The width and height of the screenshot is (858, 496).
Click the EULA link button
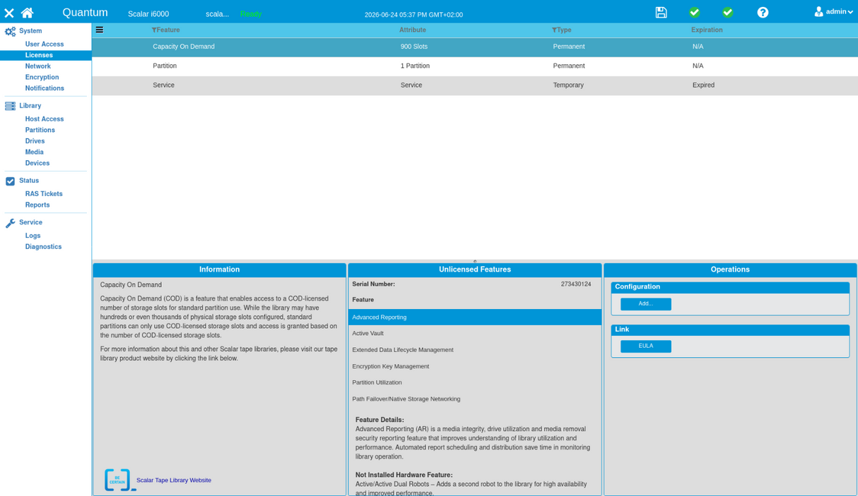pyautogui.click(x=646, y=346)
